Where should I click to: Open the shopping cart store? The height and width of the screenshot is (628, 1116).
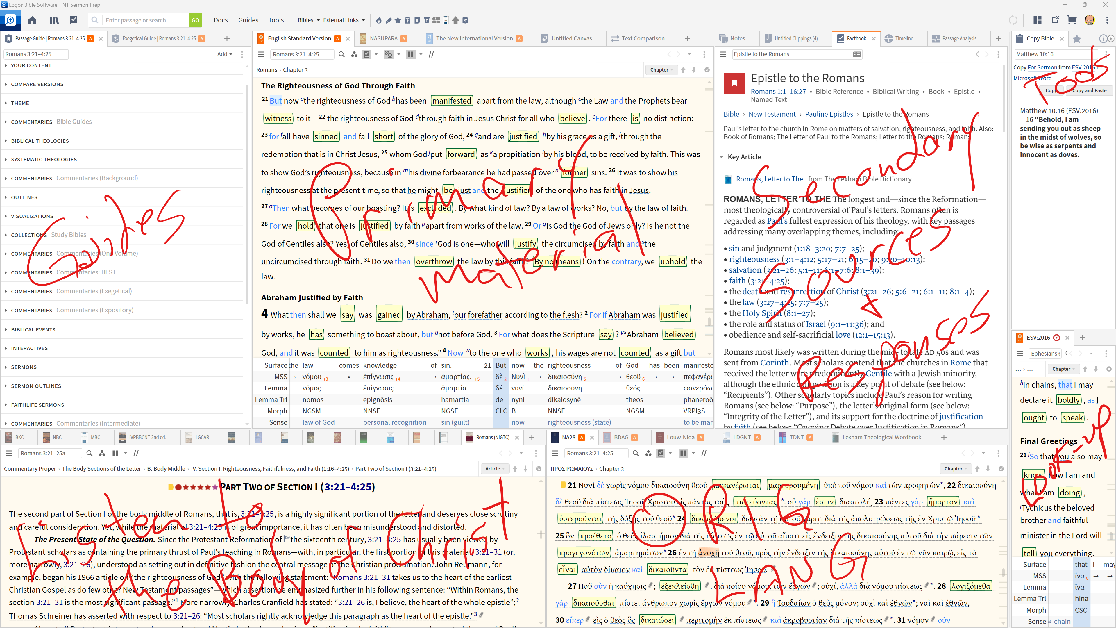coord(1072,20)
